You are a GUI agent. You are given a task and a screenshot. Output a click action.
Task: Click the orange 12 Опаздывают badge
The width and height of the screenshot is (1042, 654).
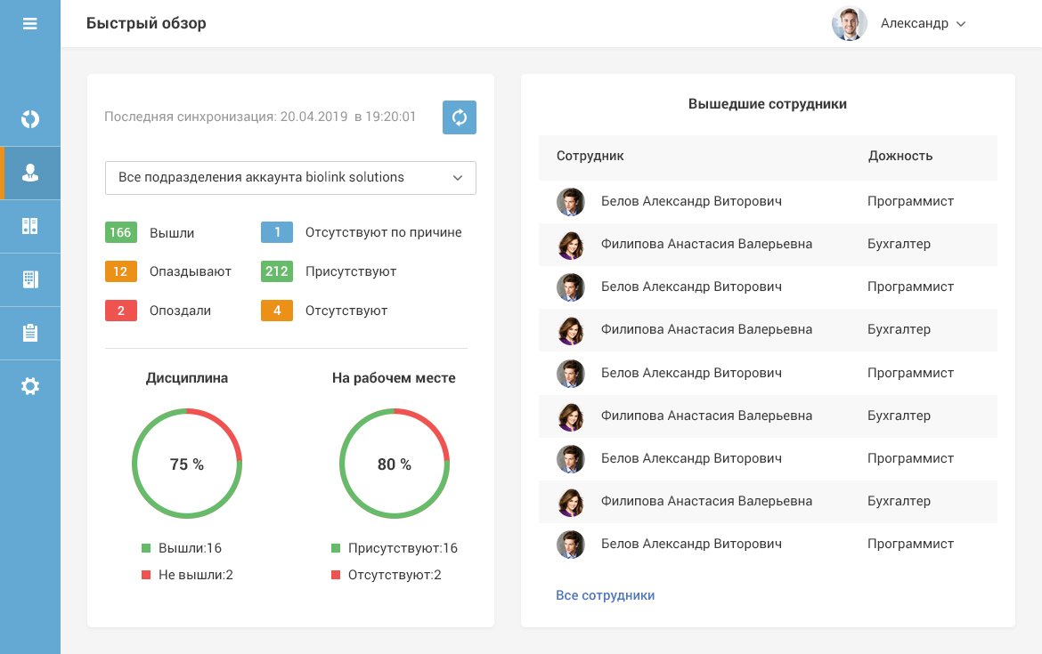tap(120, 270)
